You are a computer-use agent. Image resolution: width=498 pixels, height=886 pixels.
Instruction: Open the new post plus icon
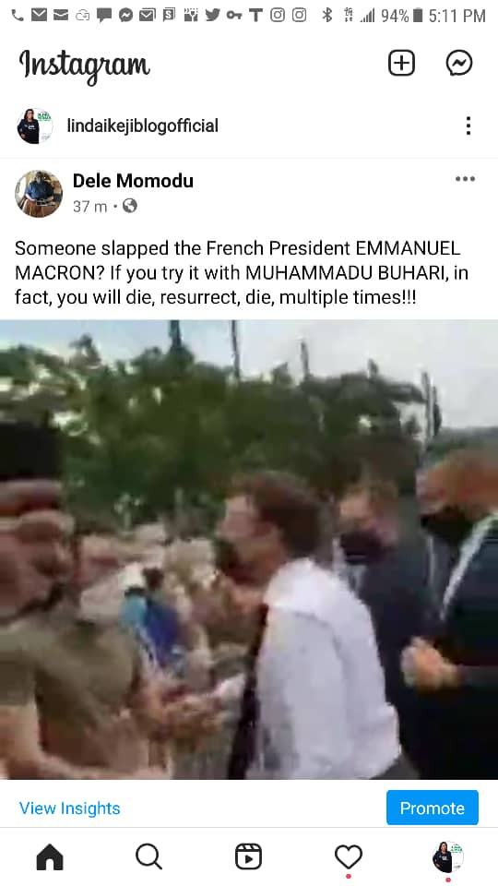[401, 63]
